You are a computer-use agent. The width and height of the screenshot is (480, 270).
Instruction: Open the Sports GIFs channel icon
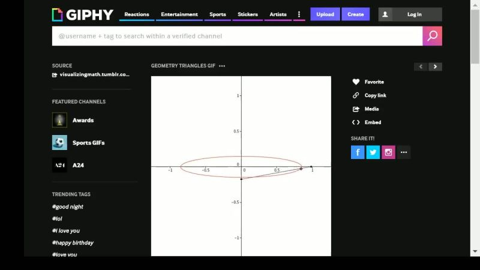tap(59, 143)
